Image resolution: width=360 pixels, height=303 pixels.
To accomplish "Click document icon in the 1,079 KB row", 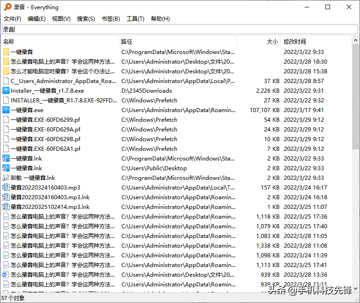I will pyautogui.click(x=6, y=226).
